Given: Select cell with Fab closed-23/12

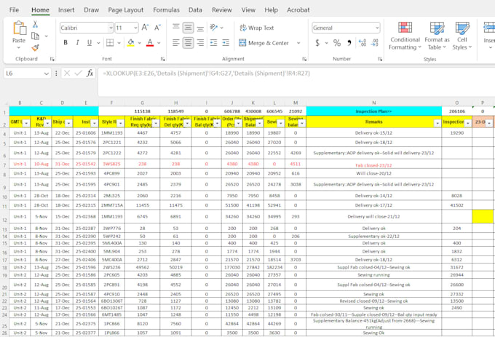Looking at the screenshot, I should 373,164.
